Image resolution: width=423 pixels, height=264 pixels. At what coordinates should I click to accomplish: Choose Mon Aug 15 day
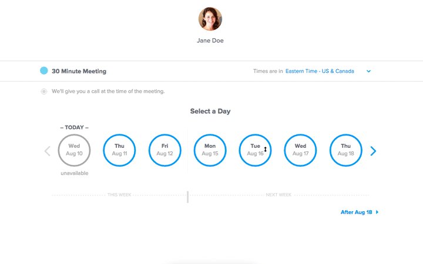pyautogui.click(x=210, y=150)
